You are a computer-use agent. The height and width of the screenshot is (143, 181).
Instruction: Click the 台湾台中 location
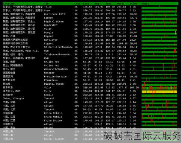pos(8,95)
